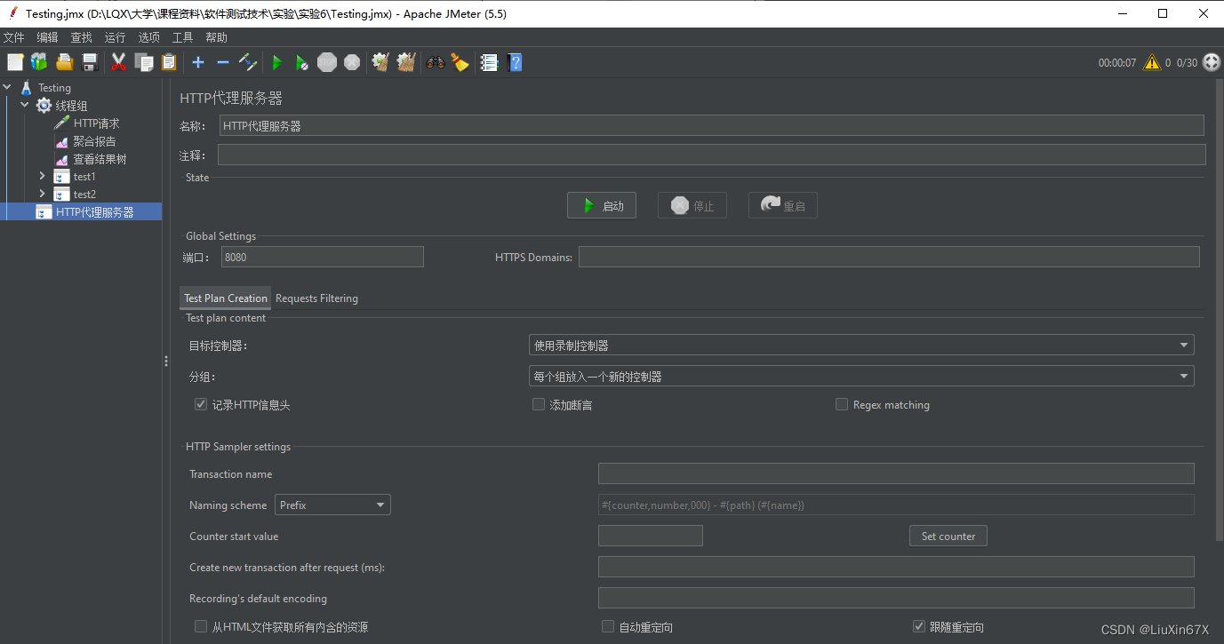
Task: Click the remote engines icon near 0/30
Action: tap(1212, 62)
